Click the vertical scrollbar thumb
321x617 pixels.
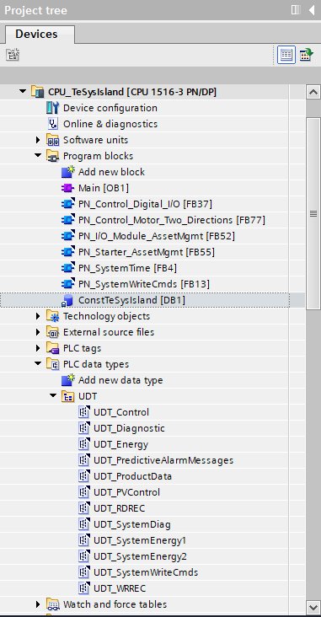[x=313, y=213]
